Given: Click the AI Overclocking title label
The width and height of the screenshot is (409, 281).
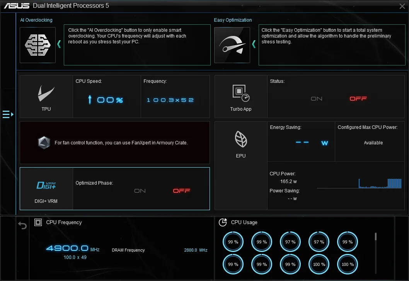Looking at the screenshot, I should [x=36, y=20].
